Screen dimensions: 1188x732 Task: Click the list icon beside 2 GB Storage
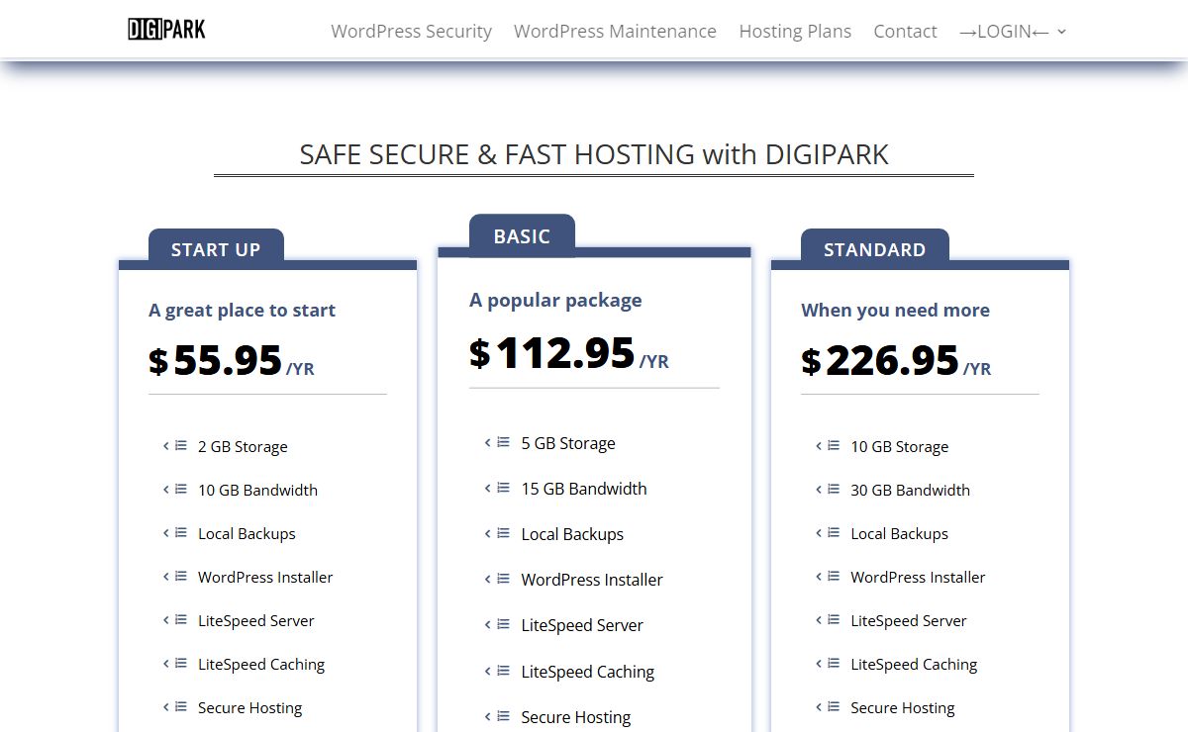click(x=175, y=446)
